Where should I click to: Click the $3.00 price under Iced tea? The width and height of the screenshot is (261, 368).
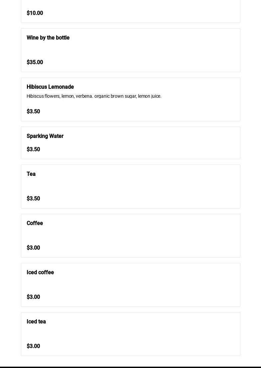(33, 346)
